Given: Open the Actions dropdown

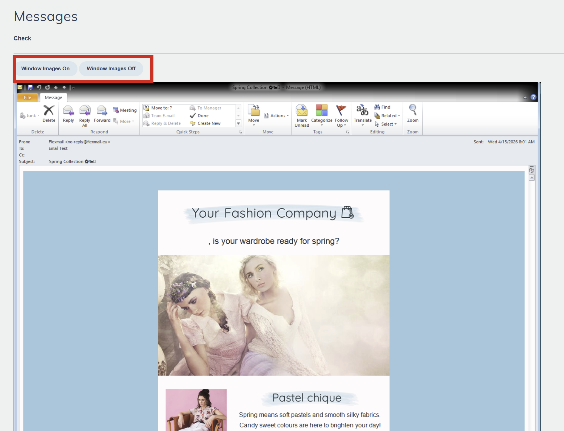Looking at the screenshot, I should click(277, 116).
